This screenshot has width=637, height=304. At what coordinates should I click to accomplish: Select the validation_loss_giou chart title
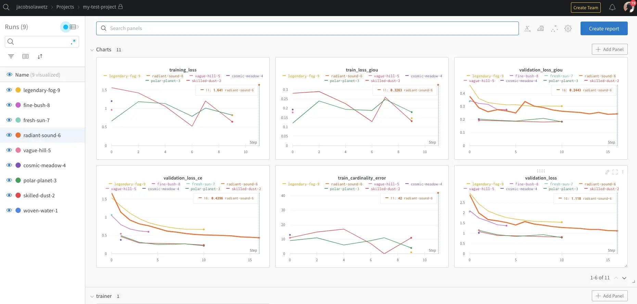pos(541,70)
